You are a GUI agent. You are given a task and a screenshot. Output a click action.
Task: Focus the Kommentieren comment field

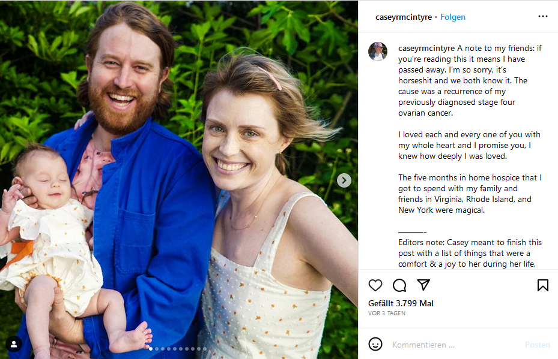click(455, 345)
